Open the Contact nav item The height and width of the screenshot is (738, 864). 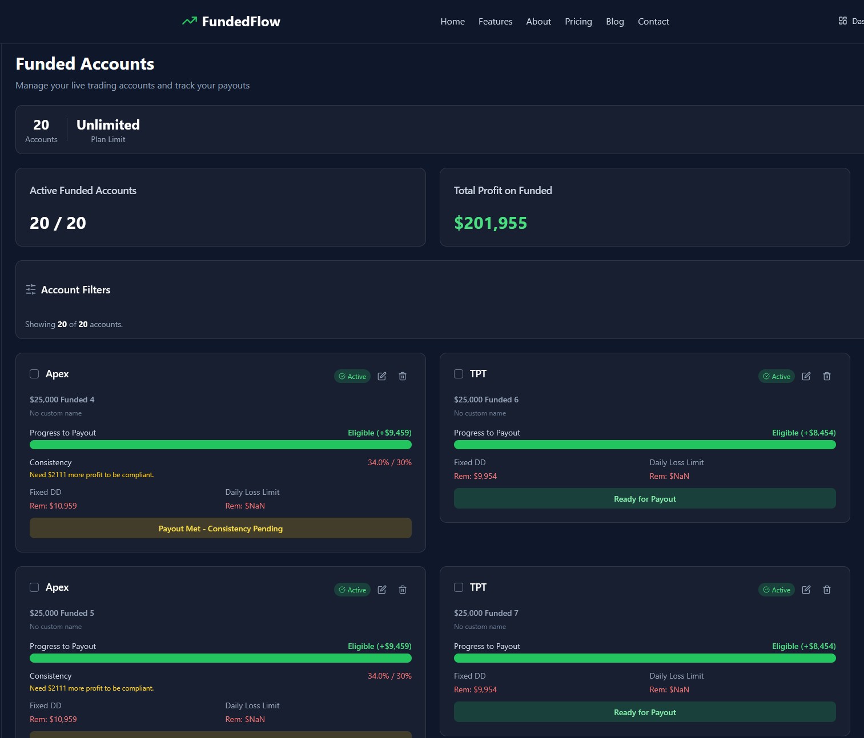coord(653,21)
